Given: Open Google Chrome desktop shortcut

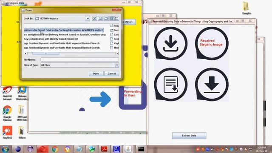Looking at the screenshot, I should tap(7, 113).
